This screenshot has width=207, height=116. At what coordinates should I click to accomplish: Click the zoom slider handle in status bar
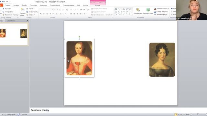(198, 115)
